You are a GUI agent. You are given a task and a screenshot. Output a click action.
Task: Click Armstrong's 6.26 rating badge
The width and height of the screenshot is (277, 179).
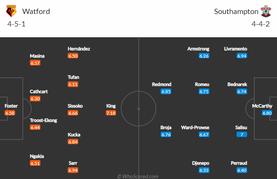click(204, 56)
